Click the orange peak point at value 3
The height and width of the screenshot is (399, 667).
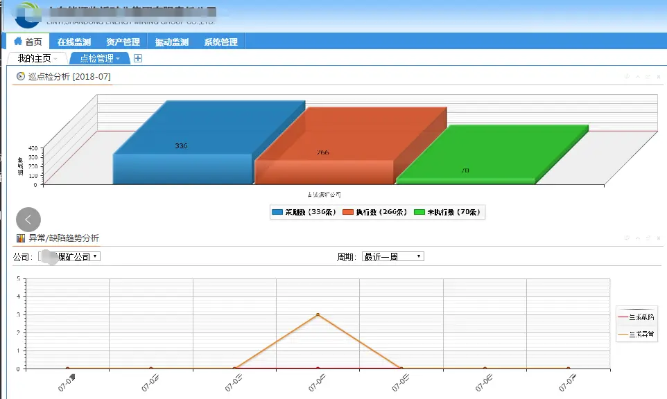318,315
